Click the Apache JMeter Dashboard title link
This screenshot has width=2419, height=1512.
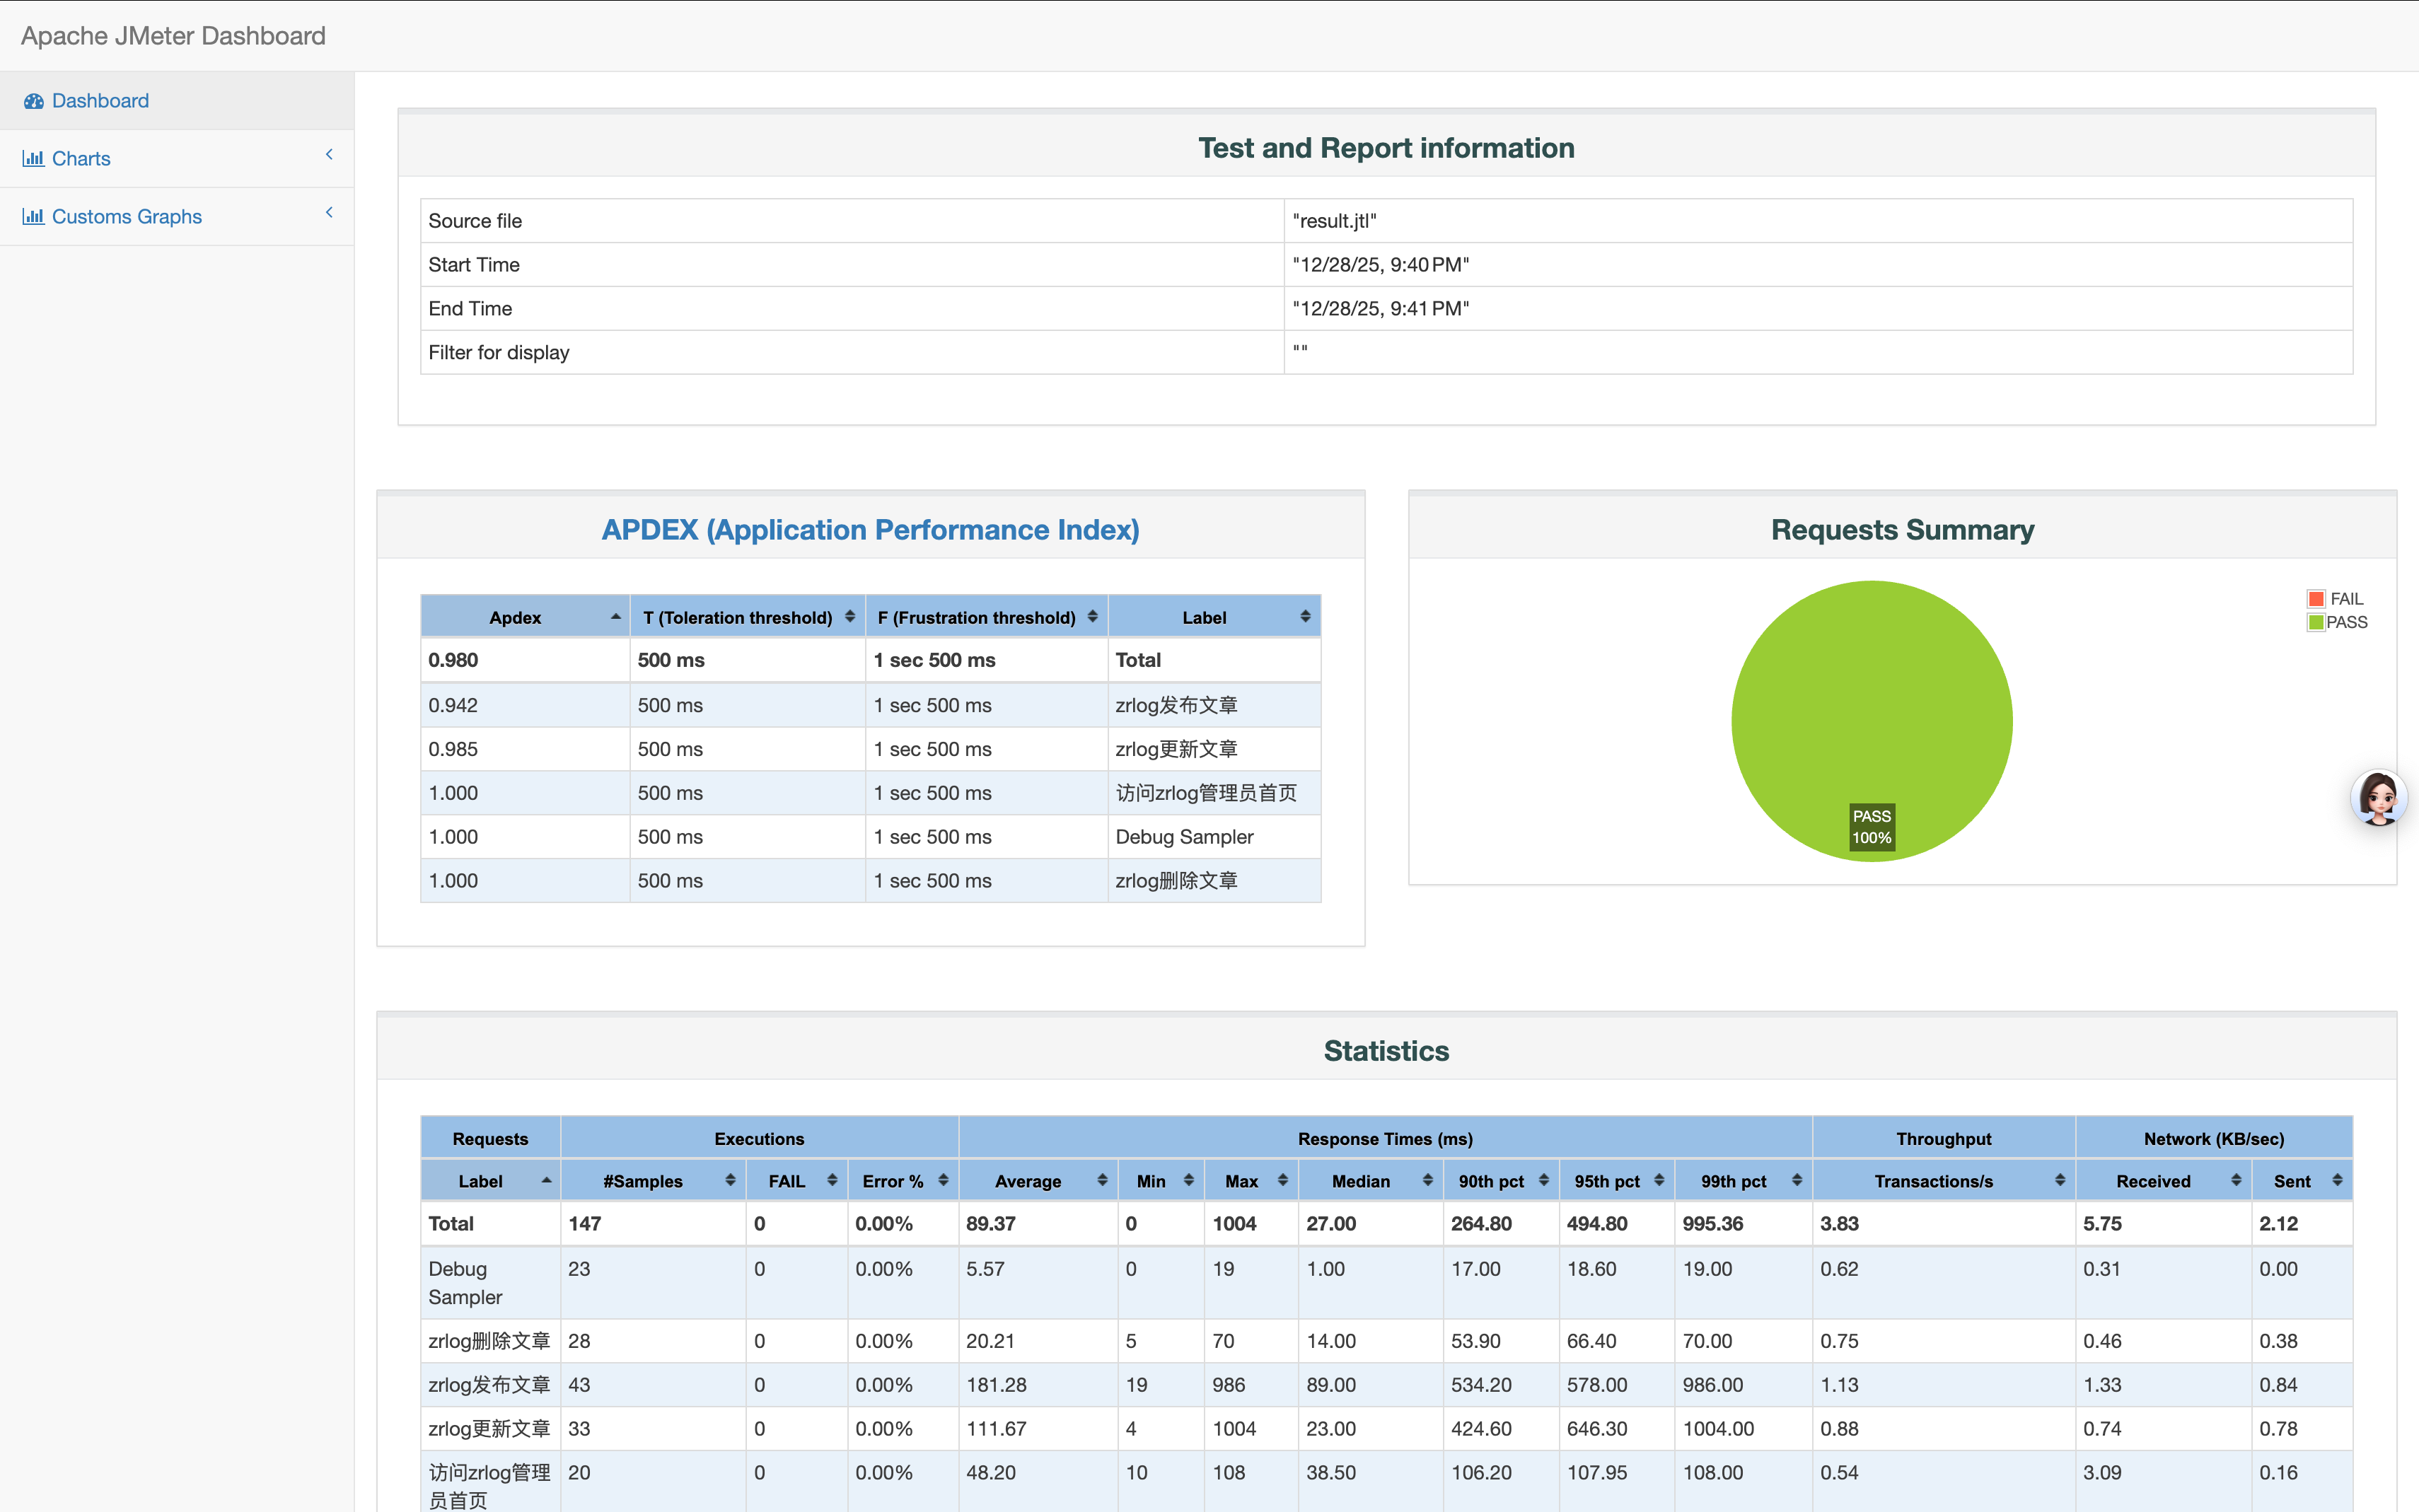click(173, 36)
